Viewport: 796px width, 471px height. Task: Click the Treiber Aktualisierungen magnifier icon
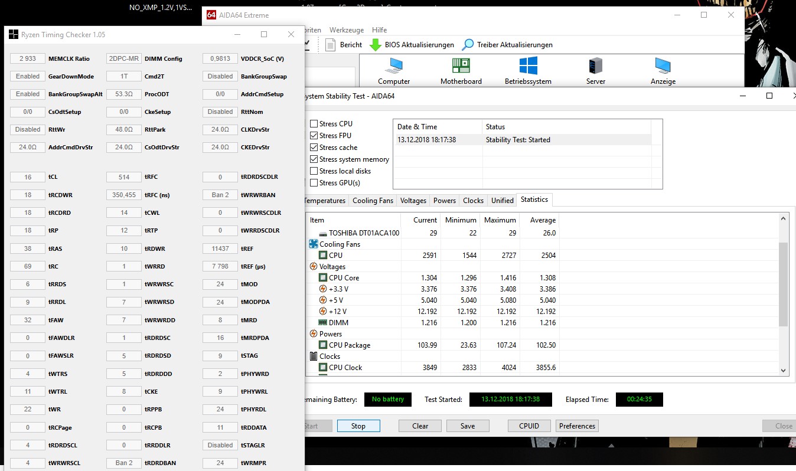[x=468, y=44]
